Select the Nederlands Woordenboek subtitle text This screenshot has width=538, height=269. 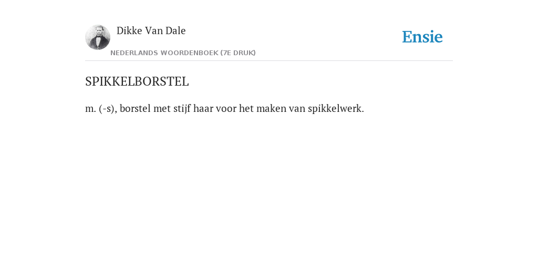pos(183,53)
